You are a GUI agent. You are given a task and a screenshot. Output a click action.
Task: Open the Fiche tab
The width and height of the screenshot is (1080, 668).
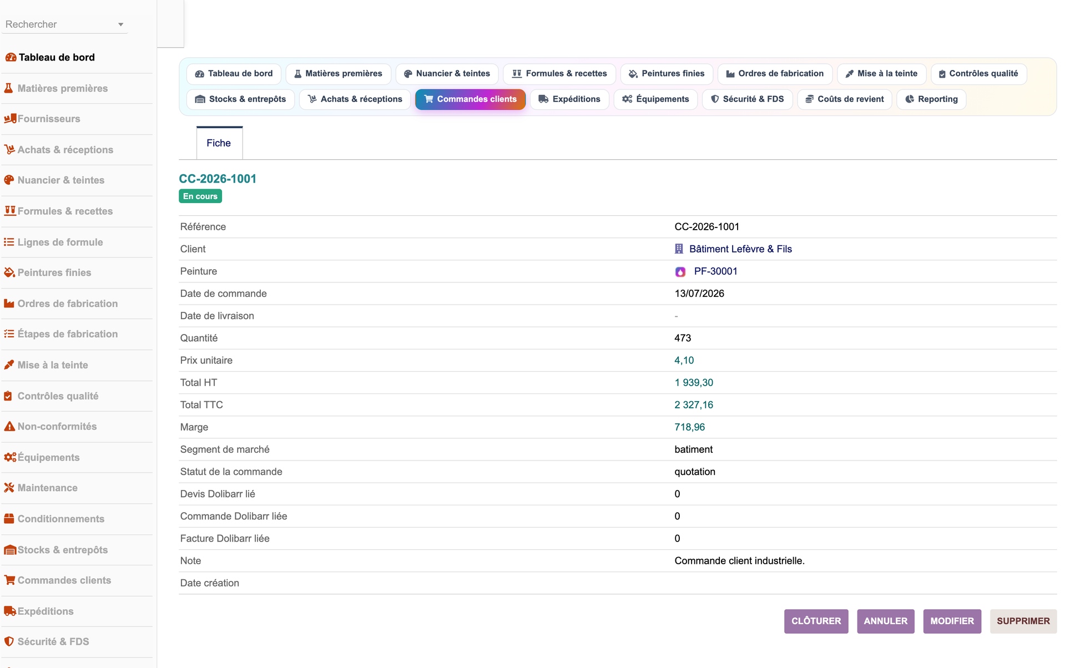(219, 143)
